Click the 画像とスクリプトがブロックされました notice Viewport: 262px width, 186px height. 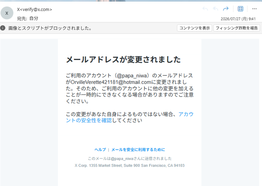pos(50,28)
